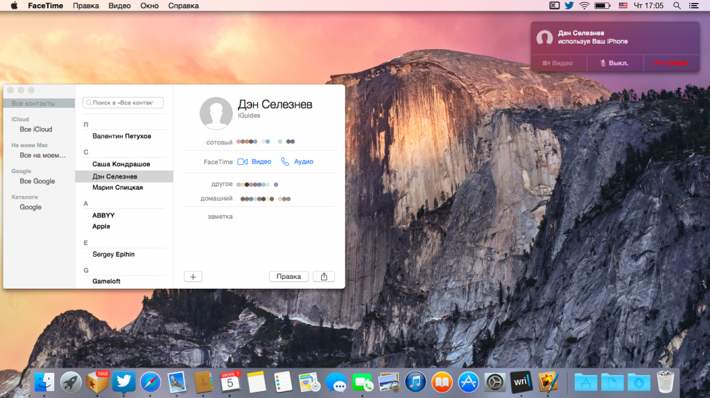Click the Правка edit button on contact card
Image resolution: width=710 pixels, height=398 pixels.
coord(288,276)
